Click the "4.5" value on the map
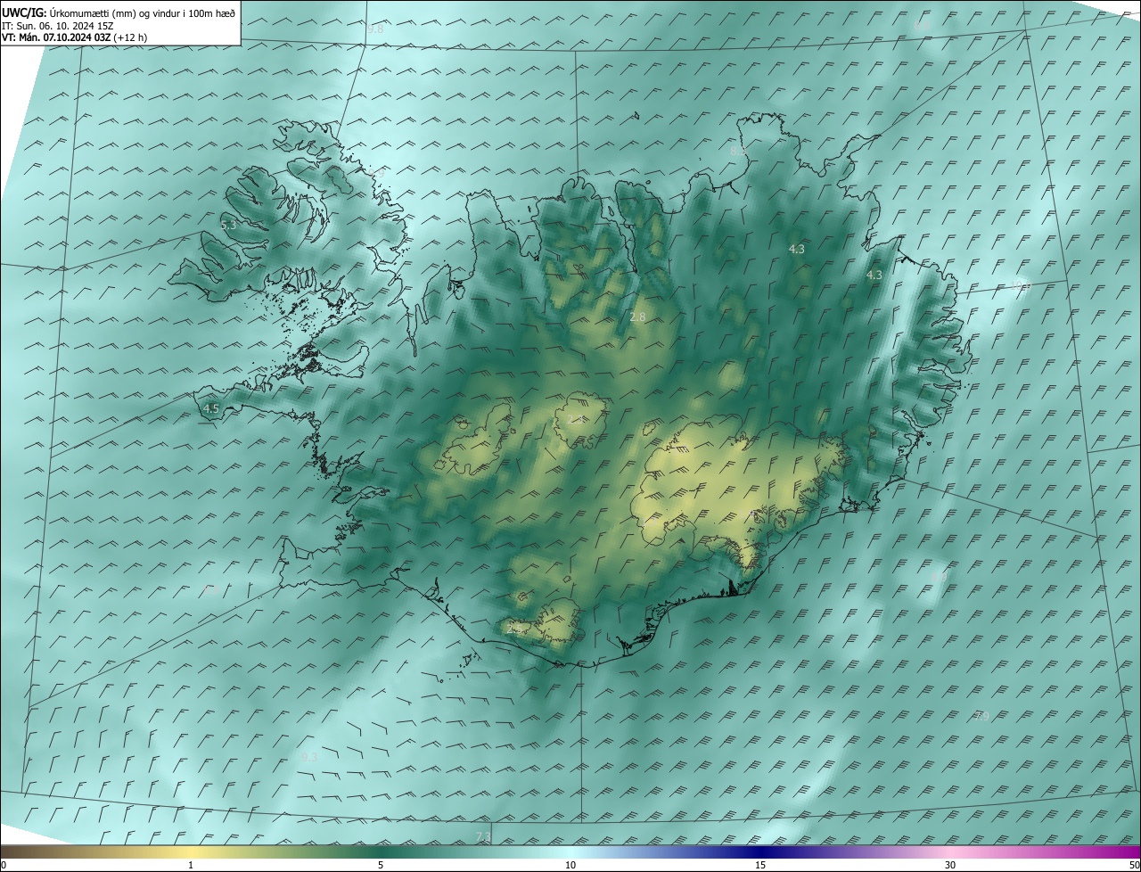This screenshot has height=872, width=1141. 211,409
